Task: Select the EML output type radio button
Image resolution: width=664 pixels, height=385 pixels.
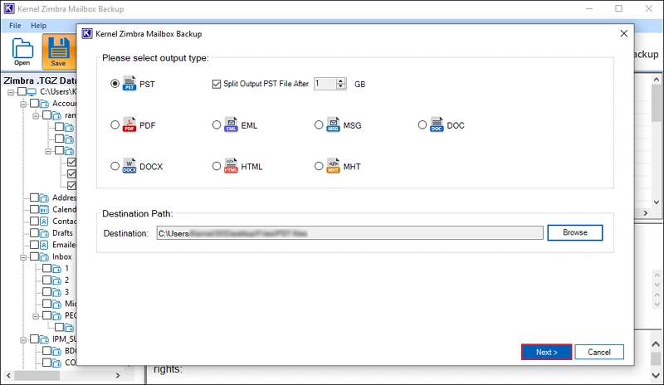Action: click(x=217, y=125)
